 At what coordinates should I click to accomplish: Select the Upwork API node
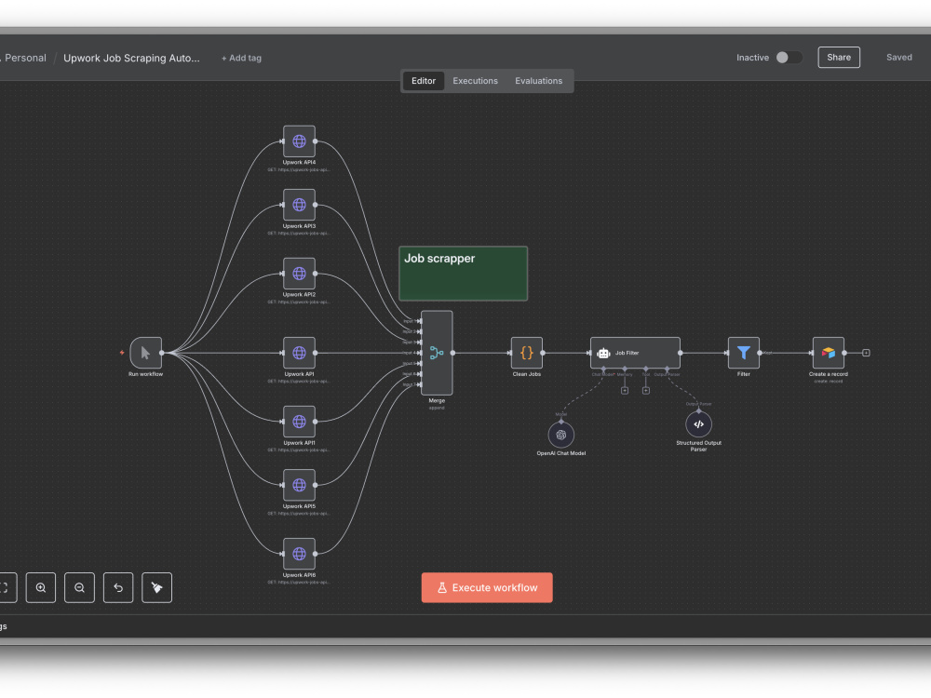[299, 353]
